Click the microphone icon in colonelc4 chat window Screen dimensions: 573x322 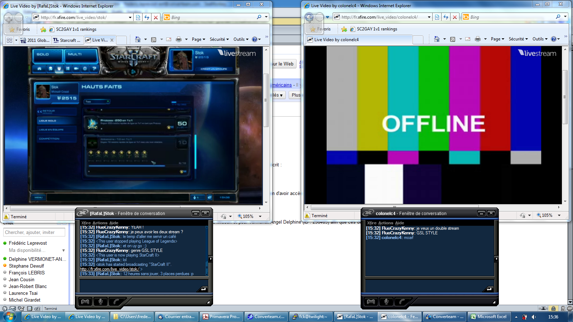click(x=386, y=302)
